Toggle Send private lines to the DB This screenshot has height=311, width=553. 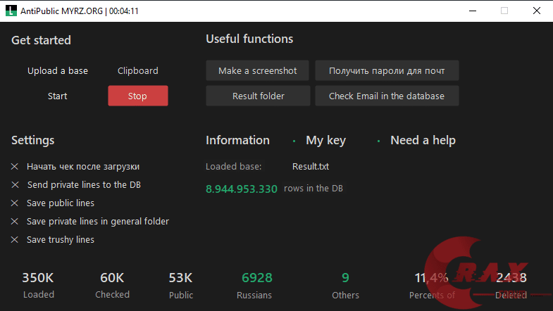(x=76, y=184)
